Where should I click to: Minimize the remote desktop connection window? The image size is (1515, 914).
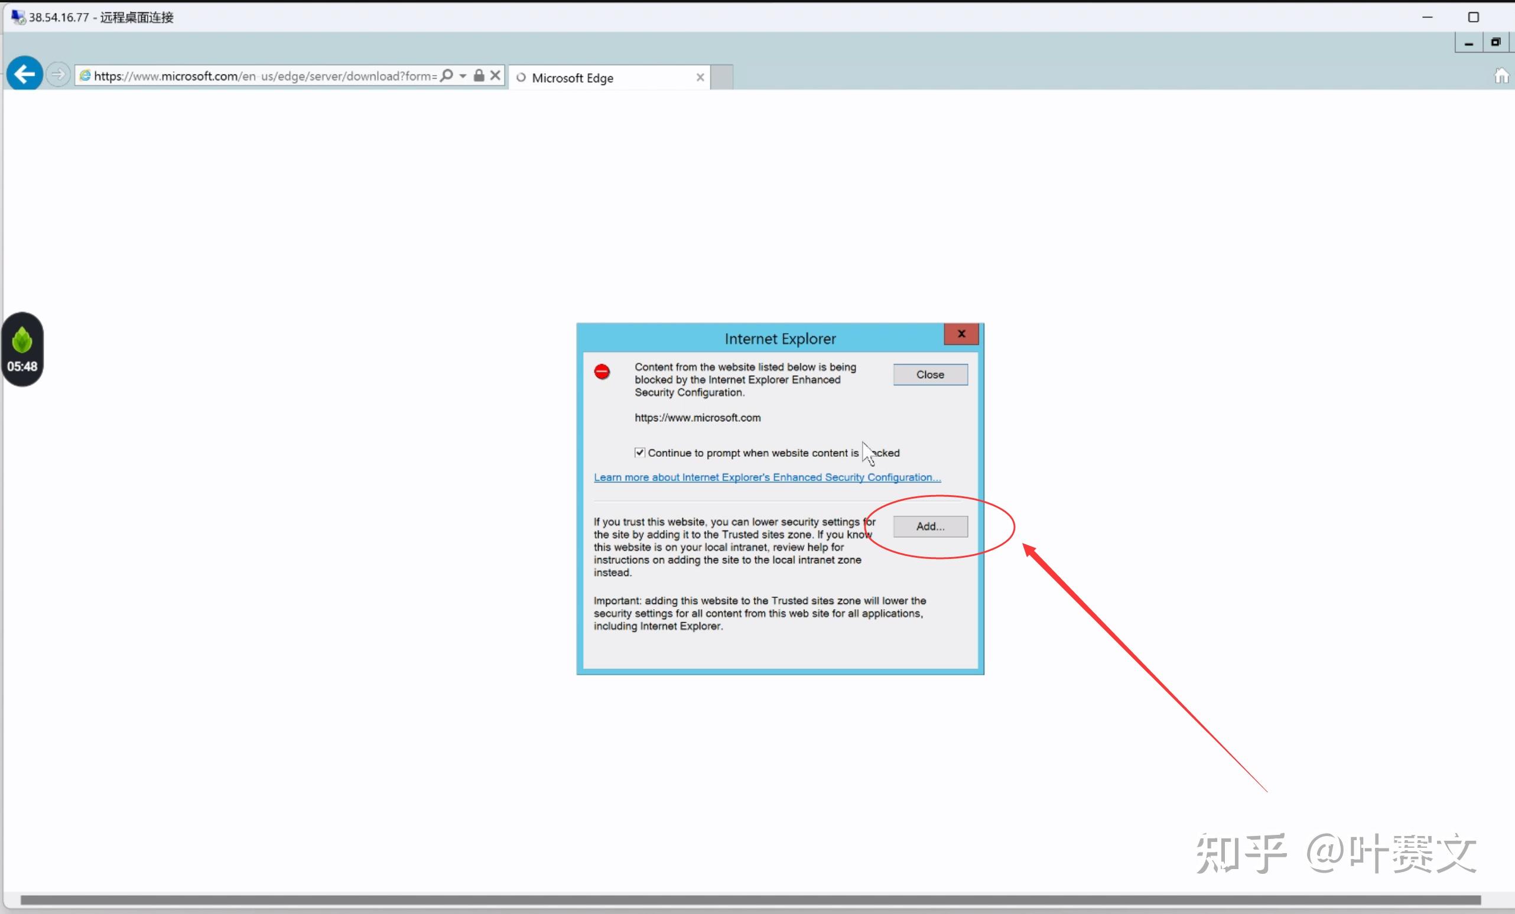tap(1428, 17)
